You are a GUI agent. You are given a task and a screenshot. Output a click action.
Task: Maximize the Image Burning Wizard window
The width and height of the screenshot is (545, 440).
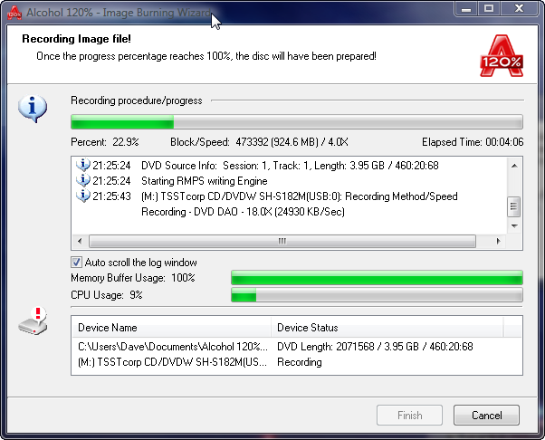pos(489,8)
